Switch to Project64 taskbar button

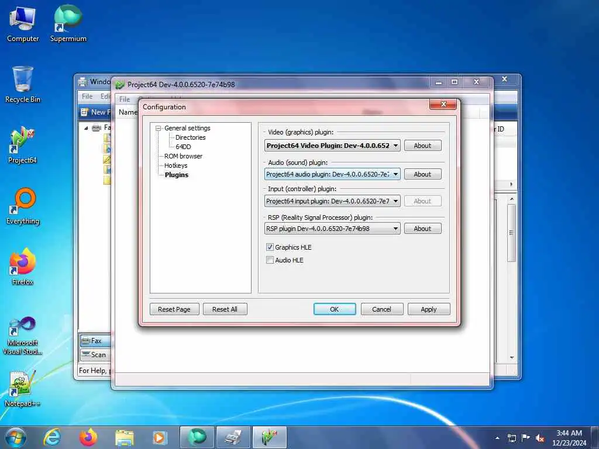(269, 437)
